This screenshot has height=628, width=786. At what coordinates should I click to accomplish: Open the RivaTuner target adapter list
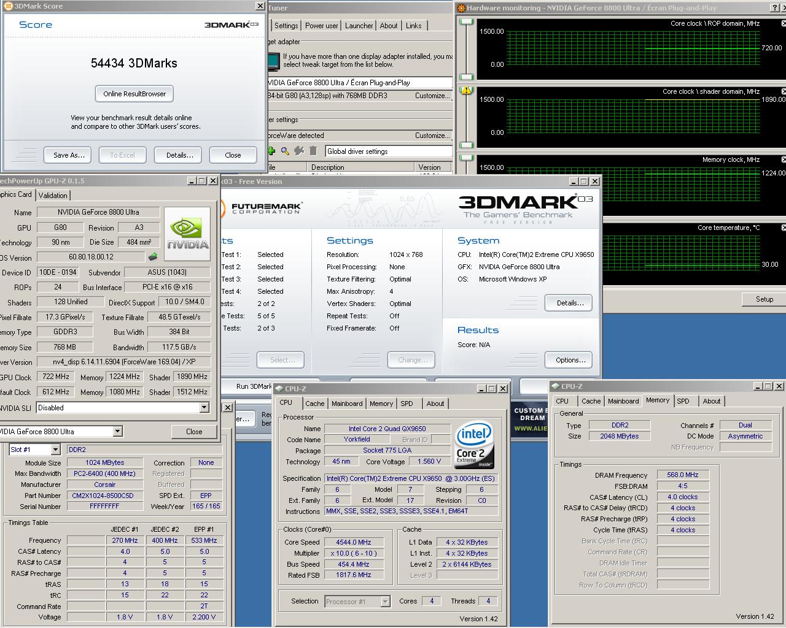359,82
